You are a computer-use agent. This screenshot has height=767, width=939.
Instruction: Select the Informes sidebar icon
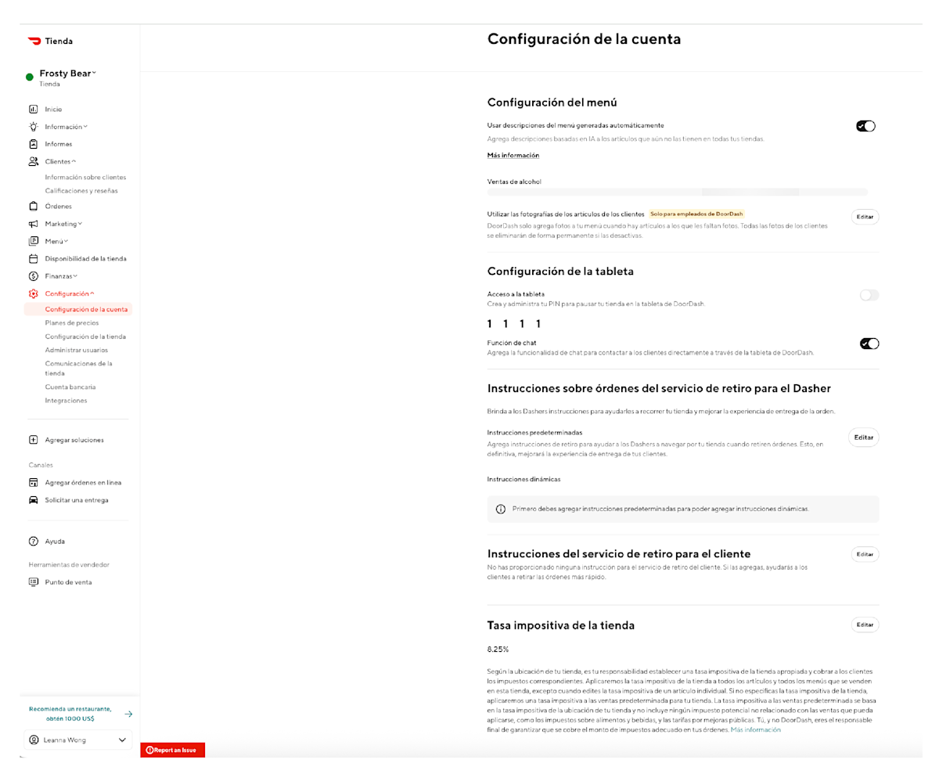coord(33,143)
